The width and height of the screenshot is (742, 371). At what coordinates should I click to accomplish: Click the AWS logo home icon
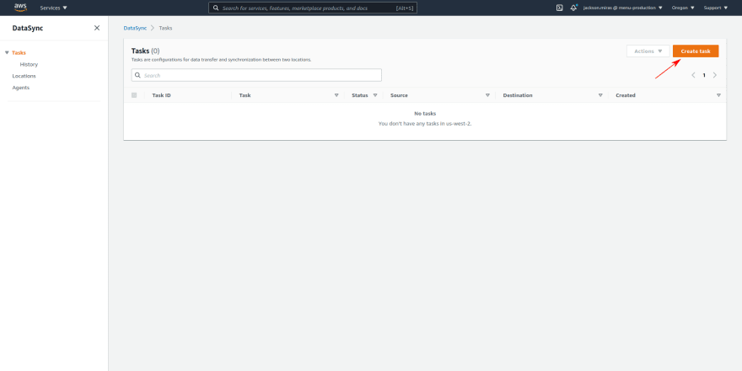click(x=20, y=8)
